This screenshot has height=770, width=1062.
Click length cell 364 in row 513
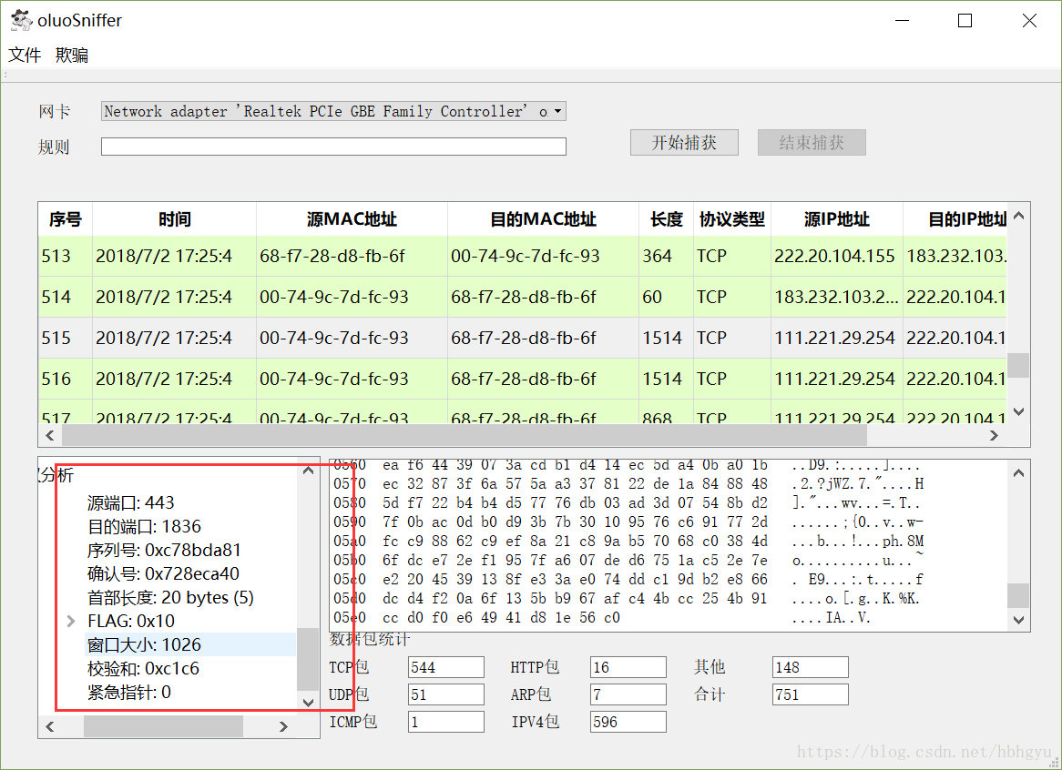(666, 256)
